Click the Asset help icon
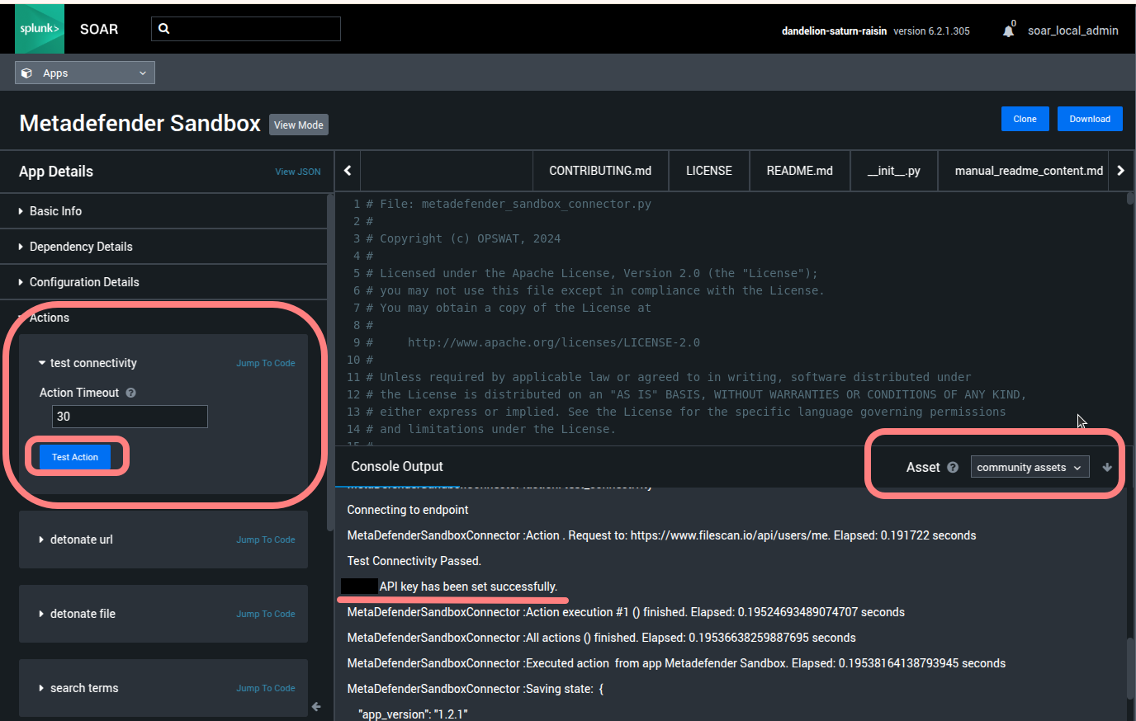 pos(953,467)
